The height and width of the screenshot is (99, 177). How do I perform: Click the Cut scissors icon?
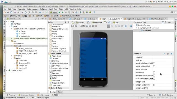pos(22,12)
